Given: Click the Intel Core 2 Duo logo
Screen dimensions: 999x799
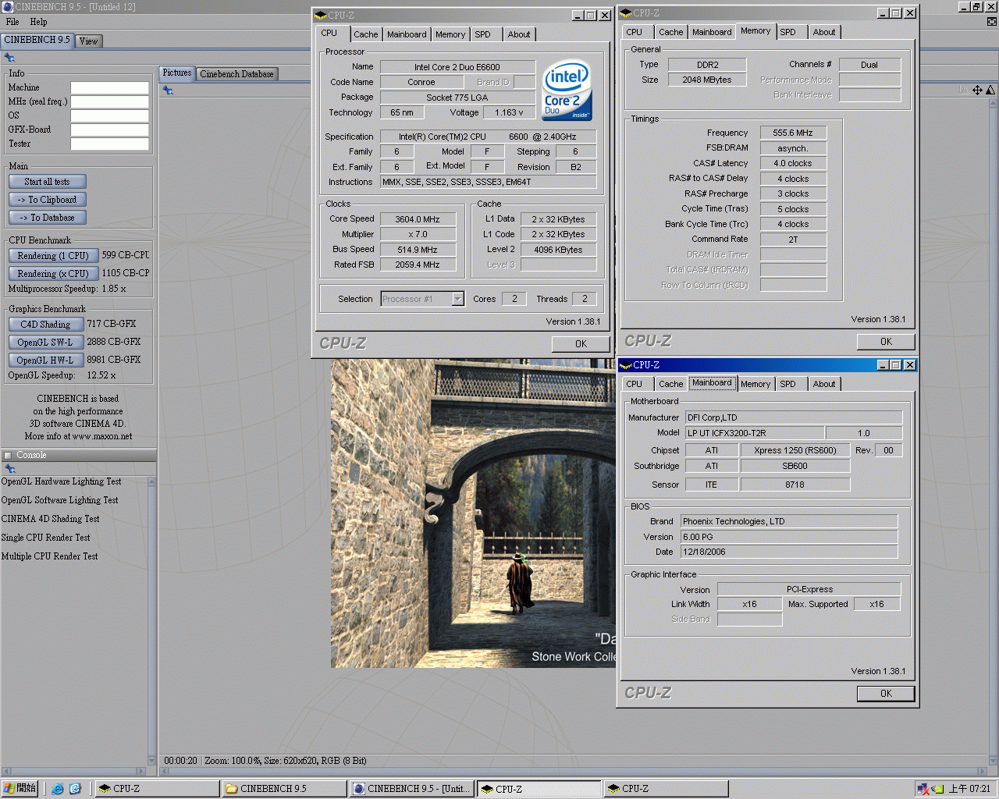Looking at the screenshot, I should coord(567,90).
